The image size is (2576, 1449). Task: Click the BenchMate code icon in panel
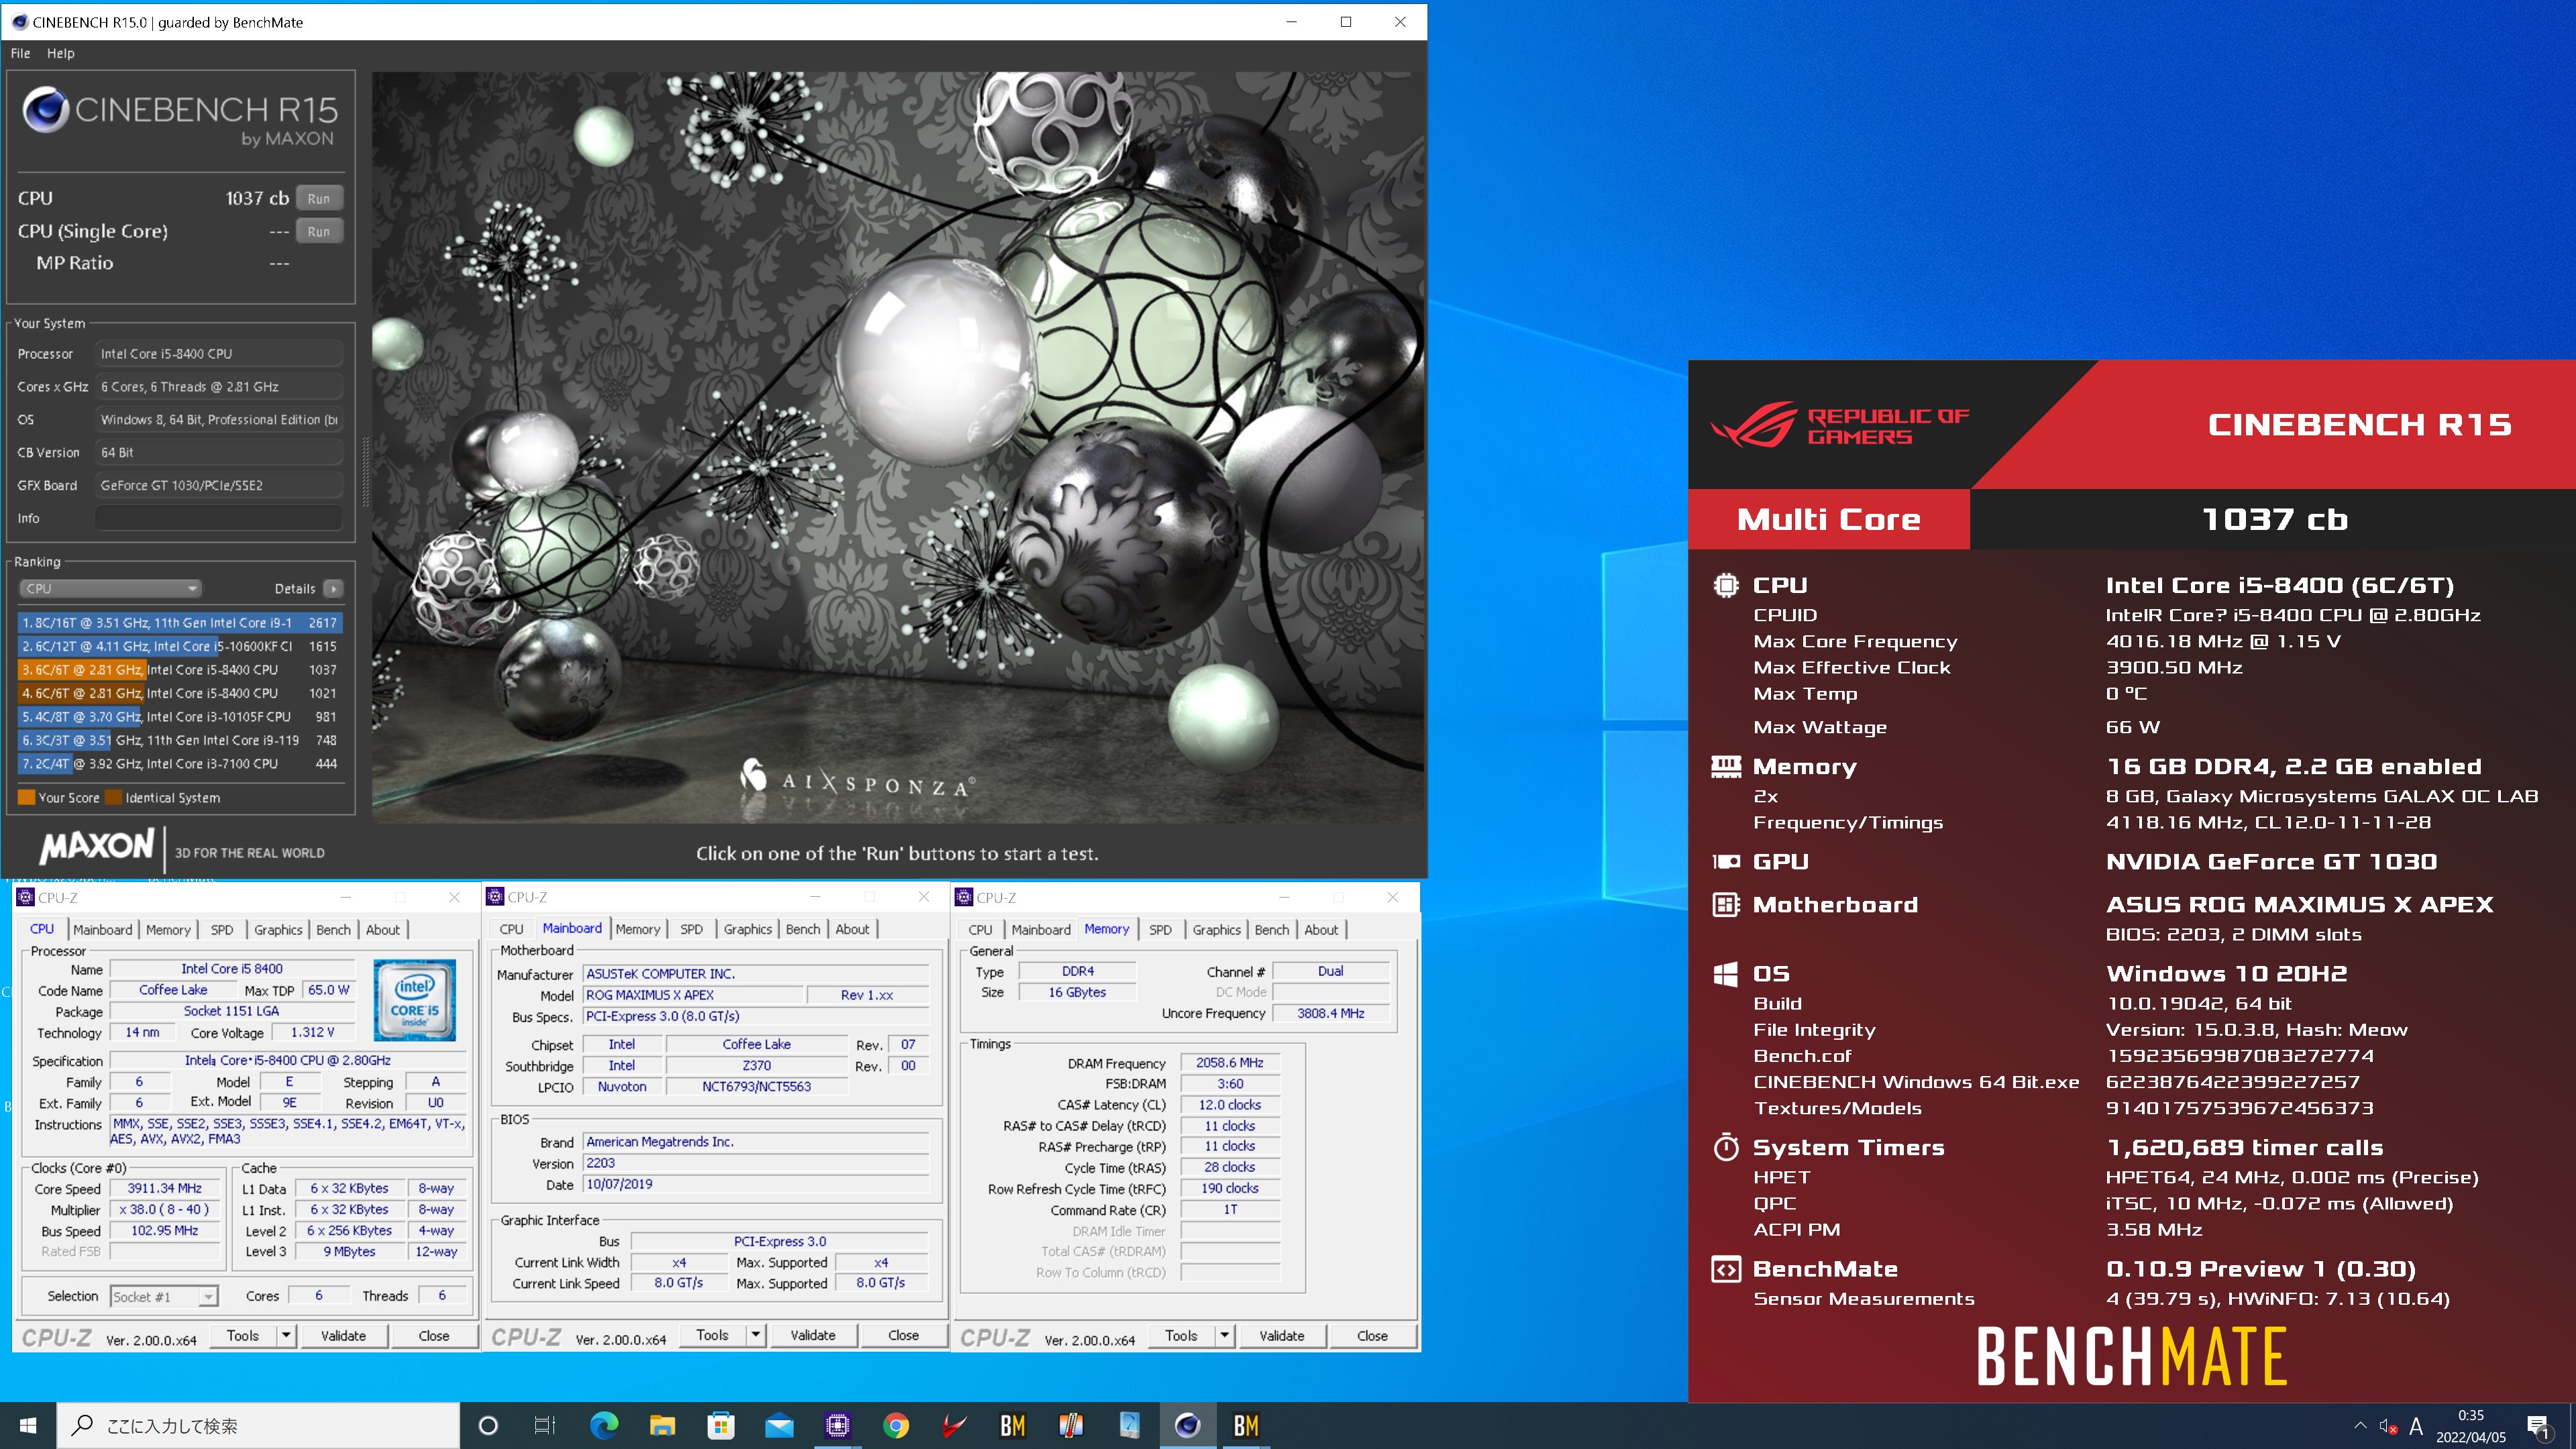pyautogui.click(x=1726, y=1268)
